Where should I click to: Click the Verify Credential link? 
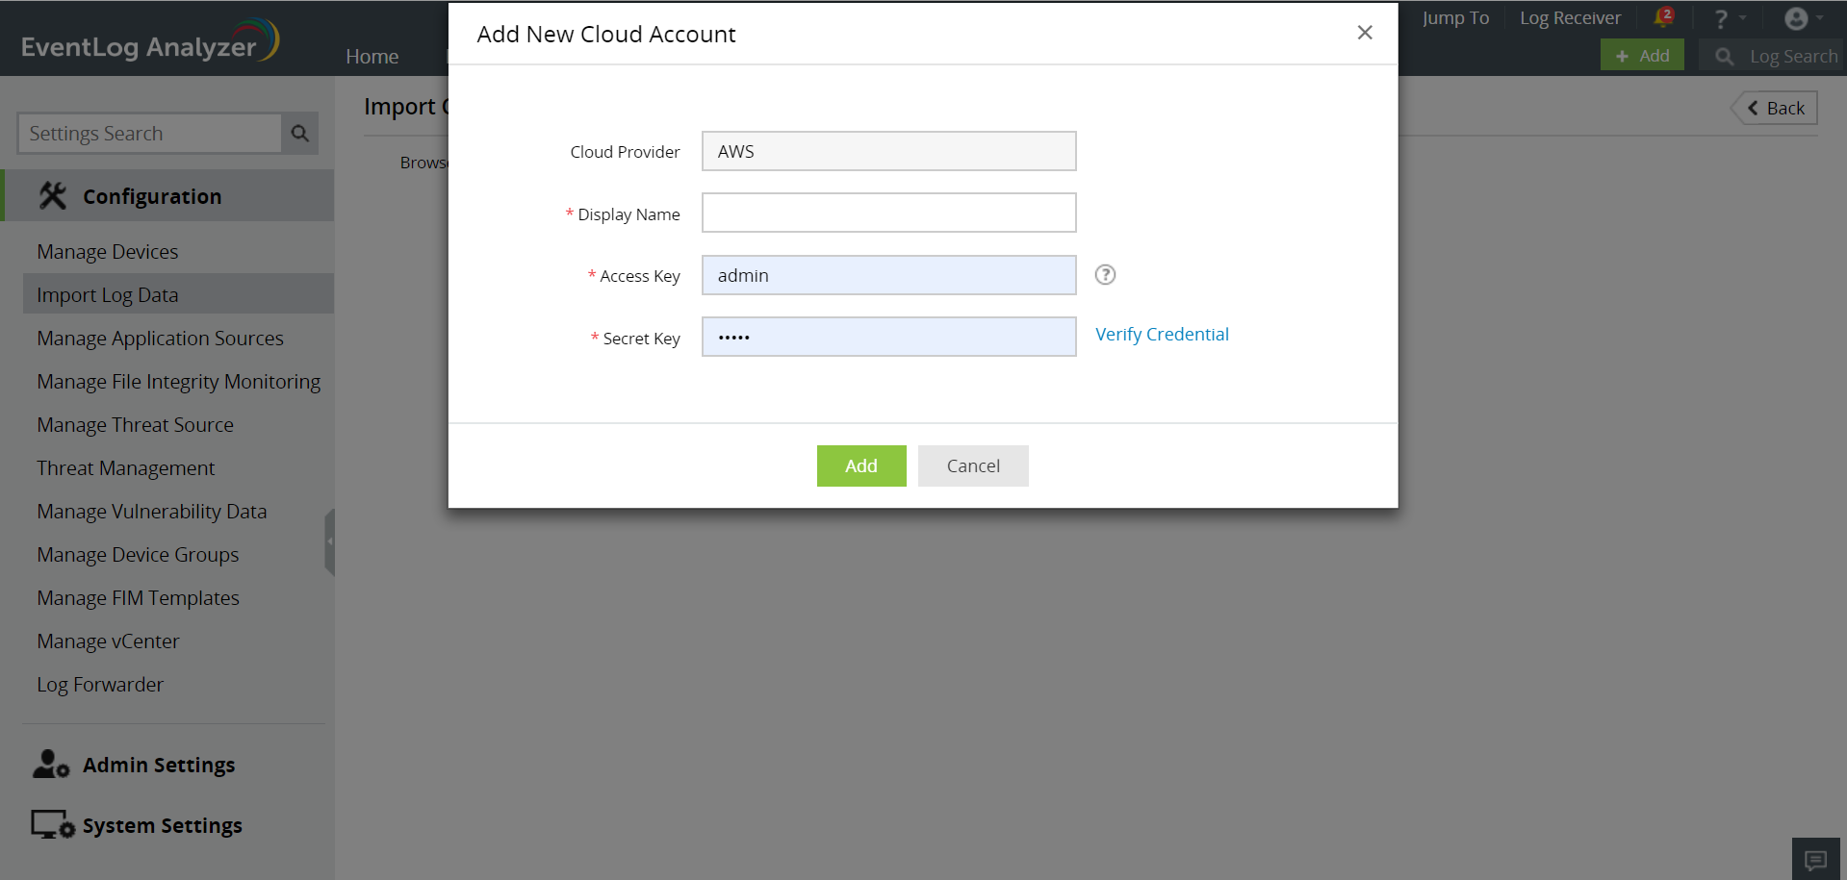pos(1162,335)
